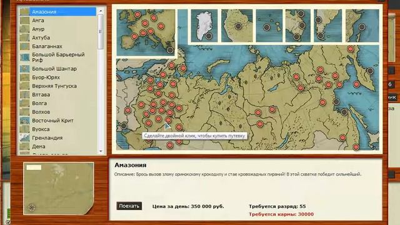Choose the Амга location row
The height and width of the screenshot is (225, 400).
coord(58,21)
